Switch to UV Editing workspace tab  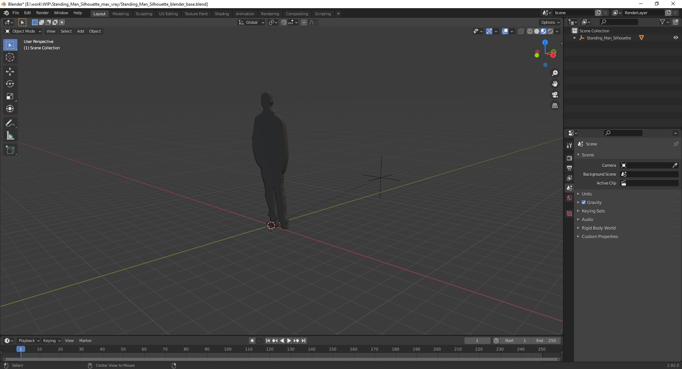coord(168,14)
